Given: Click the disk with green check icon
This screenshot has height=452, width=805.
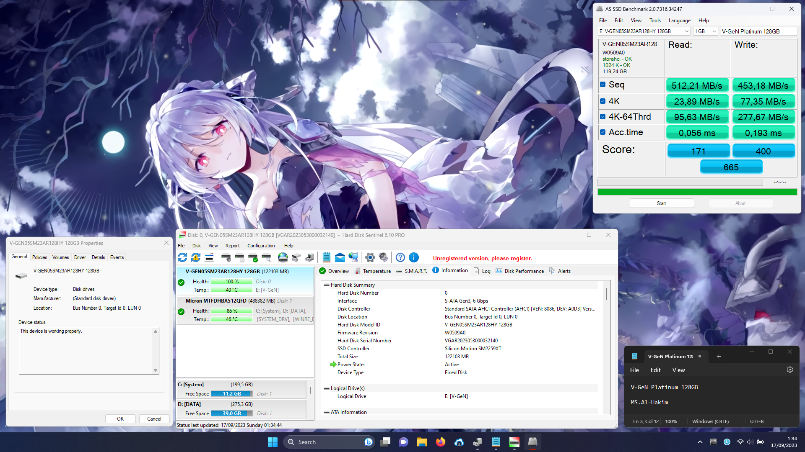Looking at the screenshot, I should click(x=253, y=257).
